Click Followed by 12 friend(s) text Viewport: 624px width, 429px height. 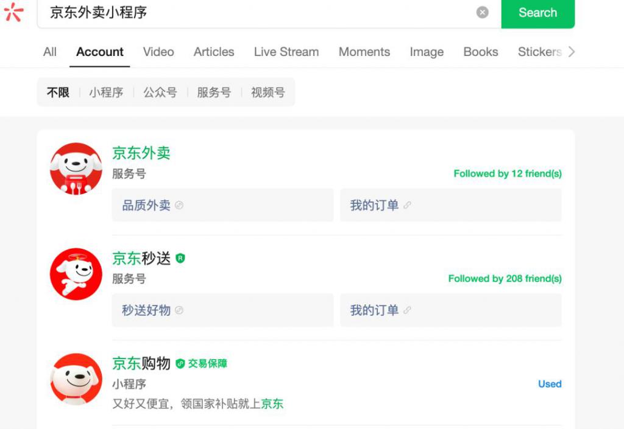(508, 173)
